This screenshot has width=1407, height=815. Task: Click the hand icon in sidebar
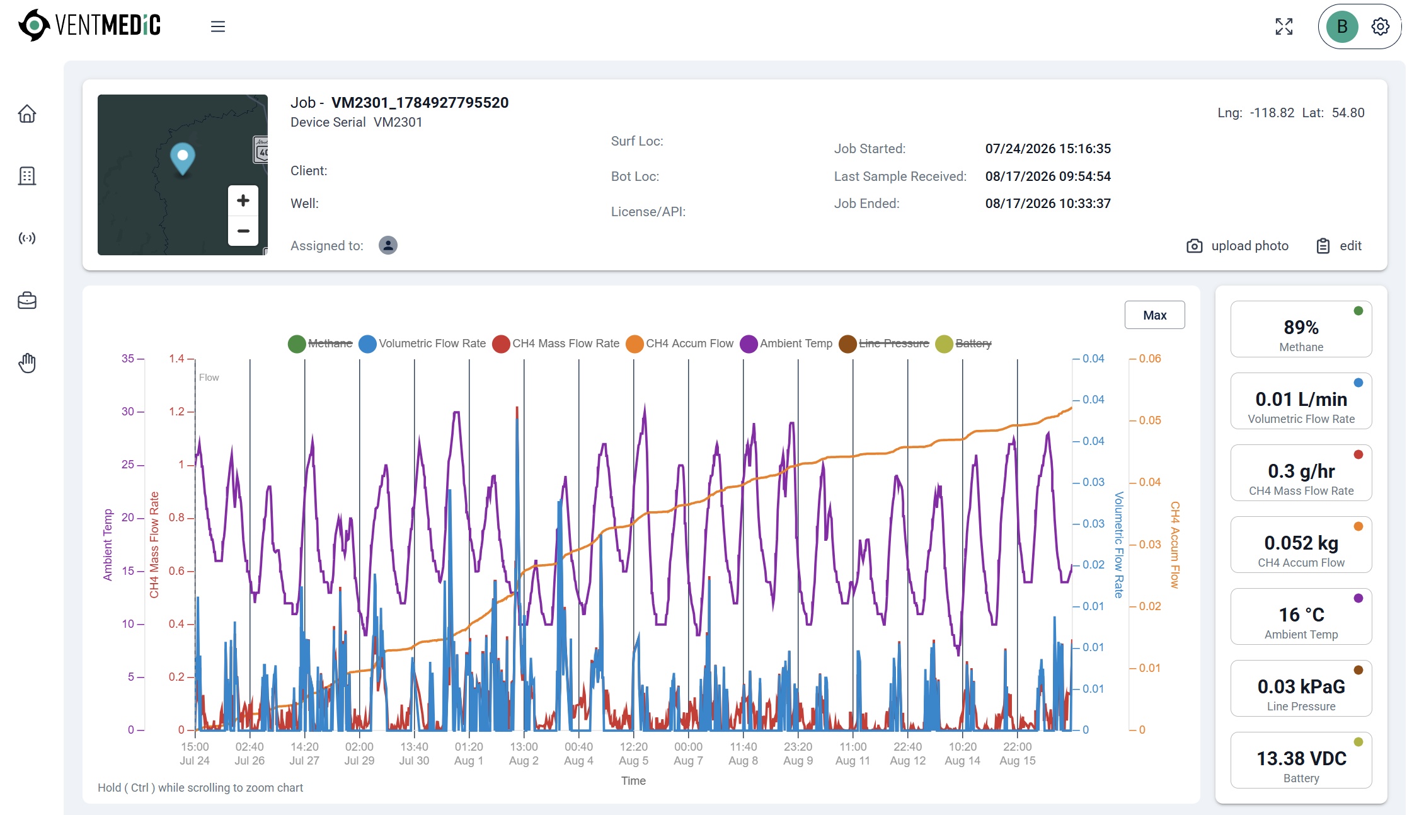[27, 363]
